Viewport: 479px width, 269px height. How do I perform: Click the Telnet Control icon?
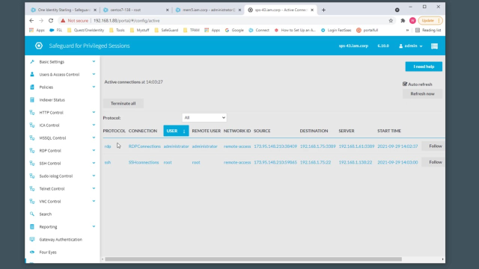coord(32,189)
